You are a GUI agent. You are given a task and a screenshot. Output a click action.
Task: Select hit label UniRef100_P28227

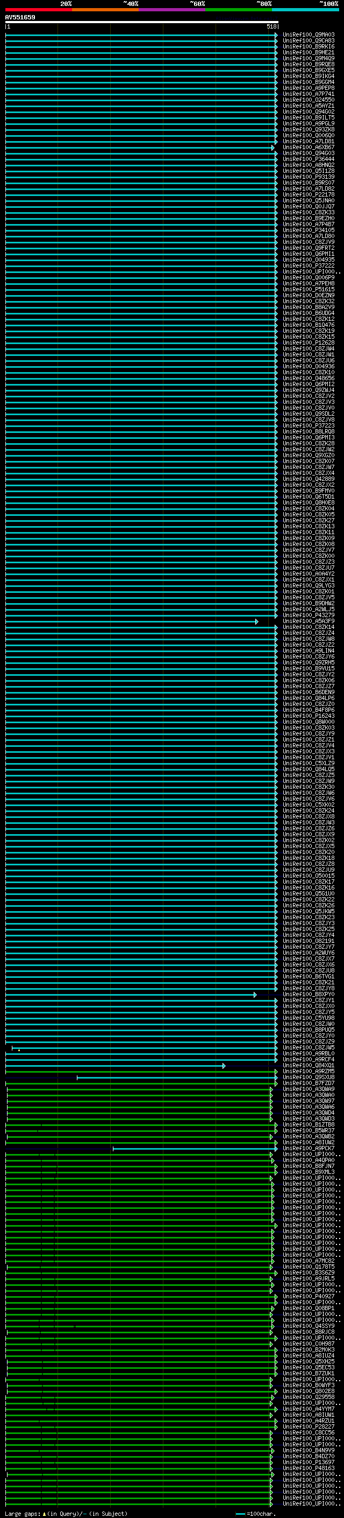[x=309, y=1426]
